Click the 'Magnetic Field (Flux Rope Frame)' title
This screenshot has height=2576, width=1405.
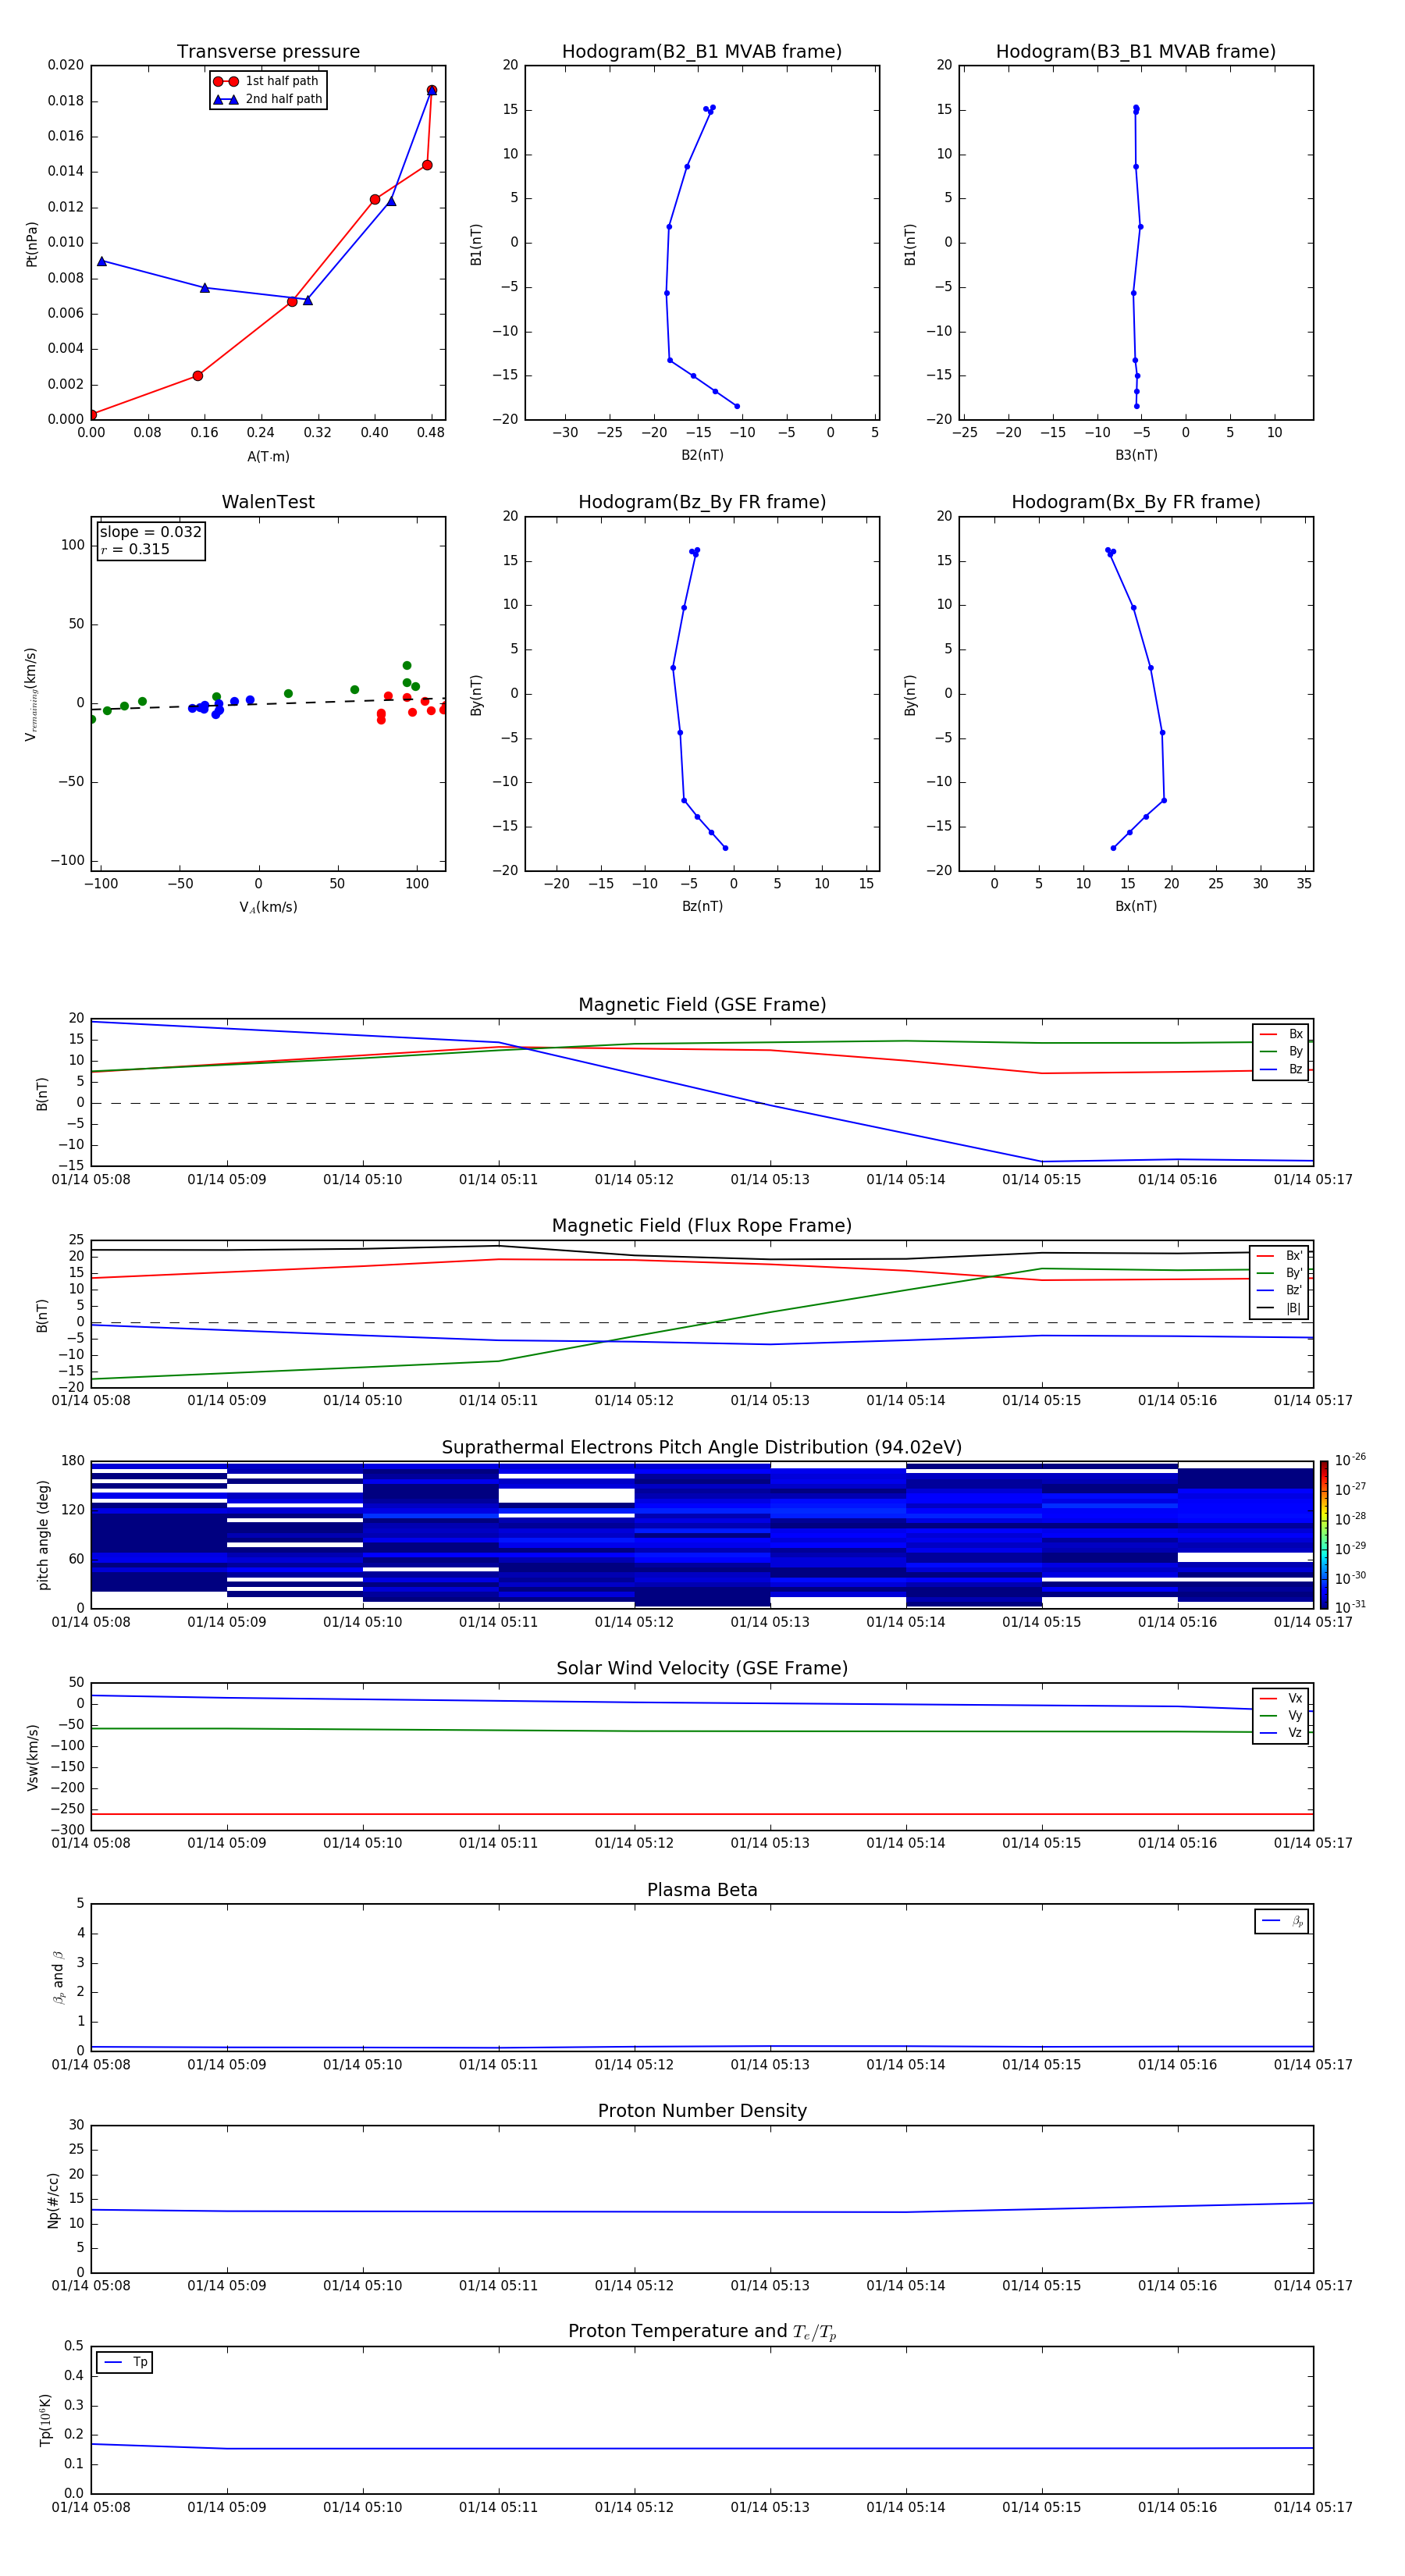tap(702, 1226)
